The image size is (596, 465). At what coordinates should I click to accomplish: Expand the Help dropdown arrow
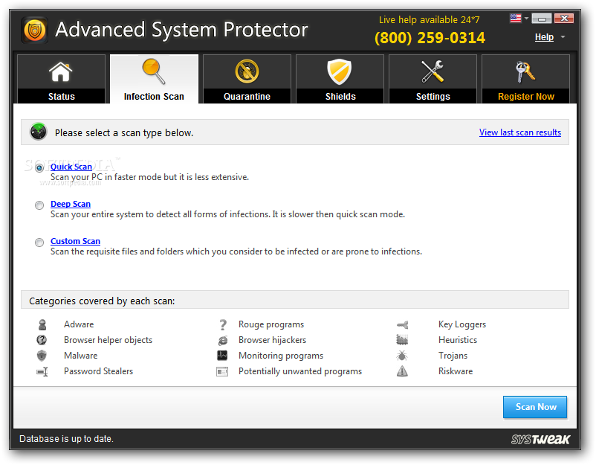point(563,37)
